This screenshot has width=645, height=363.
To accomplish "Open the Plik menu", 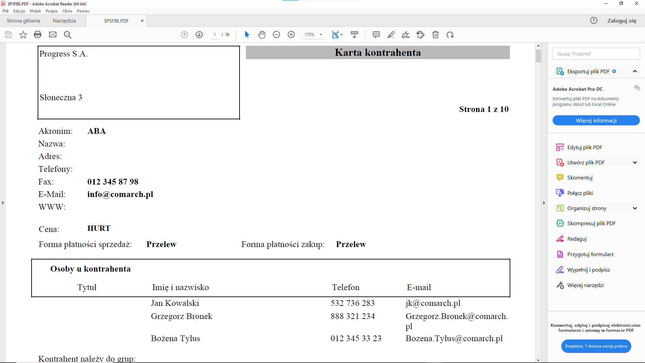I will click(6, 11).
